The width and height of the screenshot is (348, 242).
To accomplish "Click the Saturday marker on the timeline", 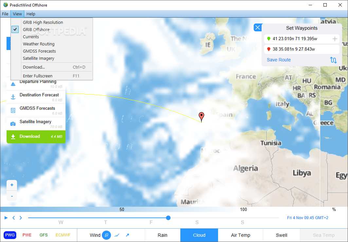I will 197,222.
